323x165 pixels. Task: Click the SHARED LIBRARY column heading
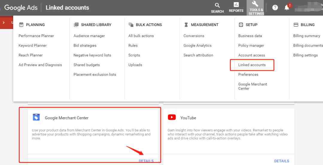point(96,25)
